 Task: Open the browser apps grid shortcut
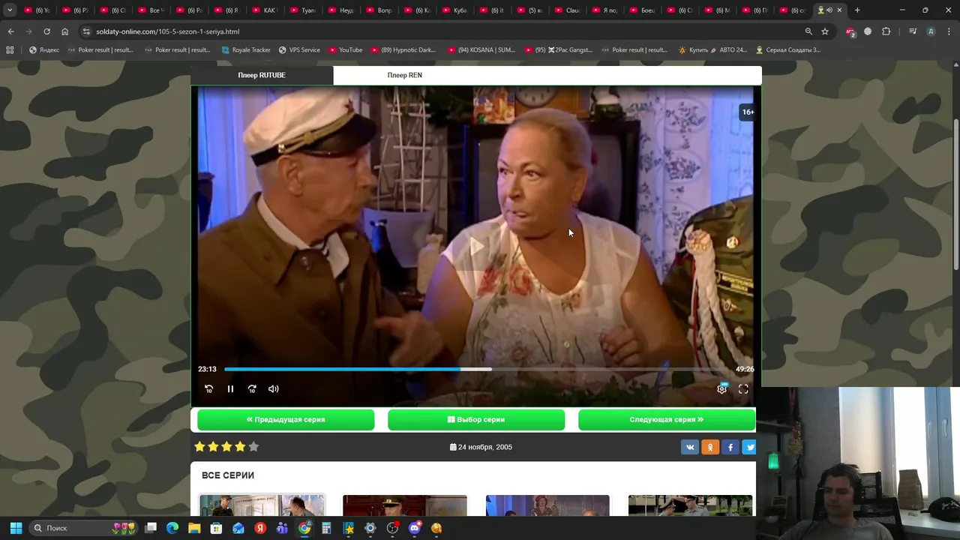click(x=10, y=50)
